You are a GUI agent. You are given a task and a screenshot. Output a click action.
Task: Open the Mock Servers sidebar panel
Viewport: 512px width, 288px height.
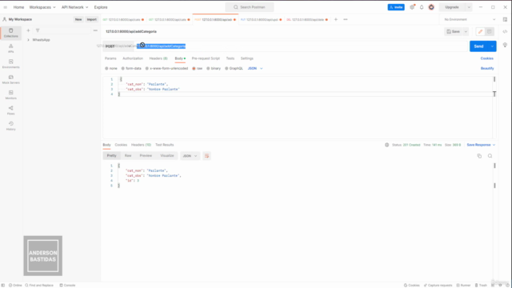tap(10, 79)
